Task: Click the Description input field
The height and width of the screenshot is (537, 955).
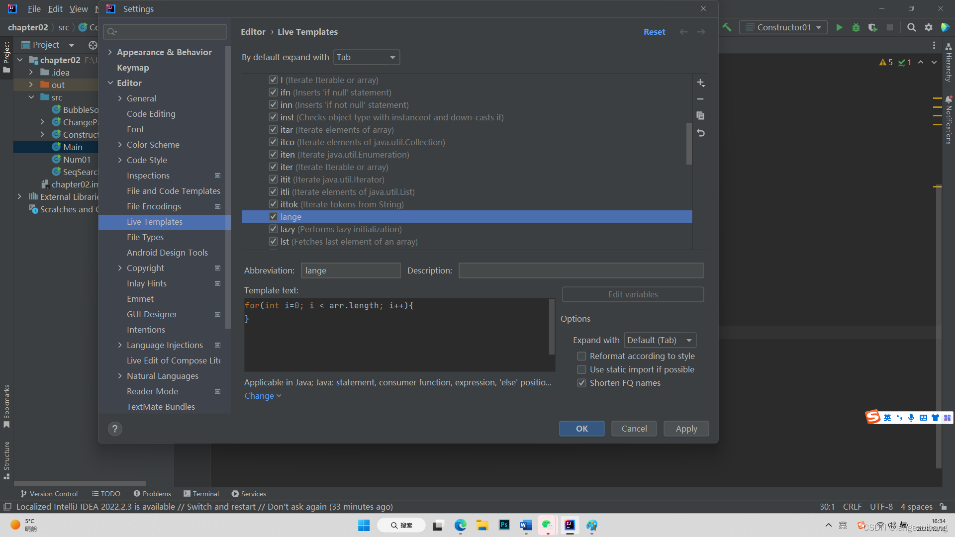Action: (x=580, y=270)
